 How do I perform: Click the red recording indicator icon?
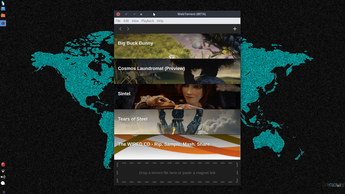click(3, 165)
